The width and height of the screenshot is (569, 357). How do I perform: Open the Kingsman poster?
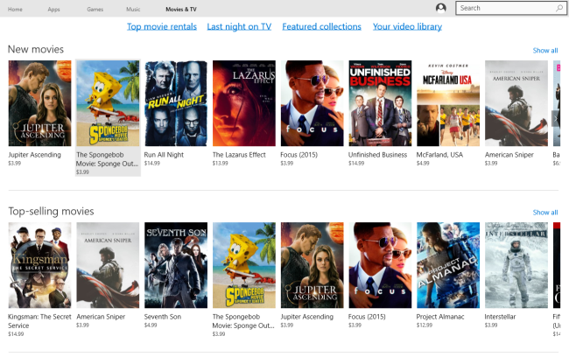[40, 265]
